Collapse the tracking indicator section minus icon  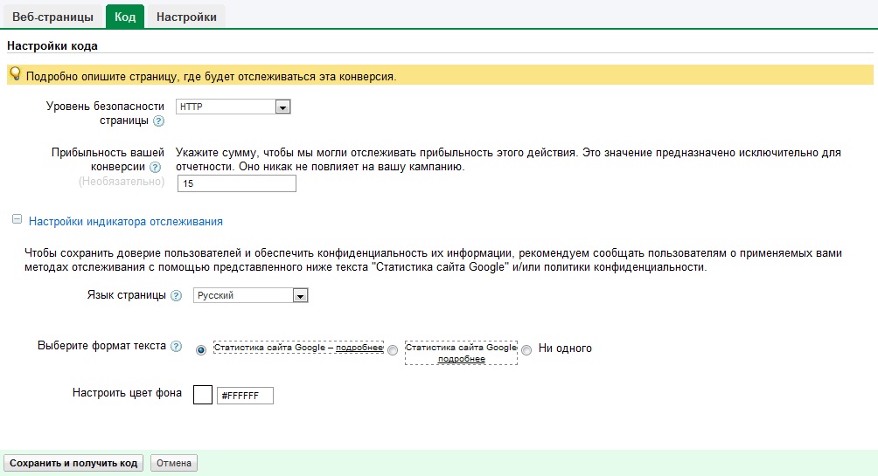[17, 221]
